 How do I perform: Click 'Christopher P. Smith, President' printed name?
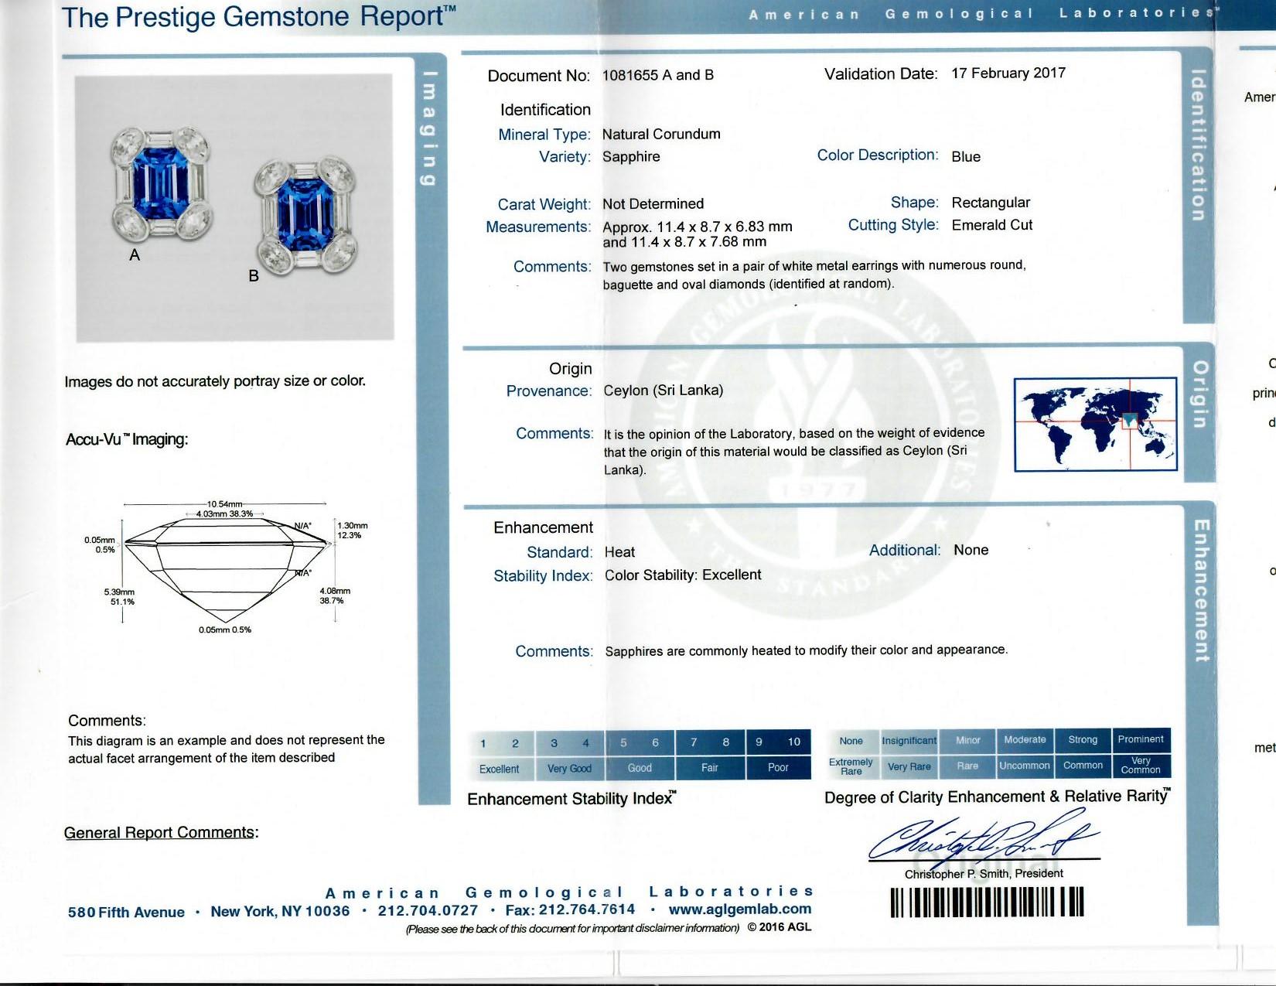[x=984, y=874]
